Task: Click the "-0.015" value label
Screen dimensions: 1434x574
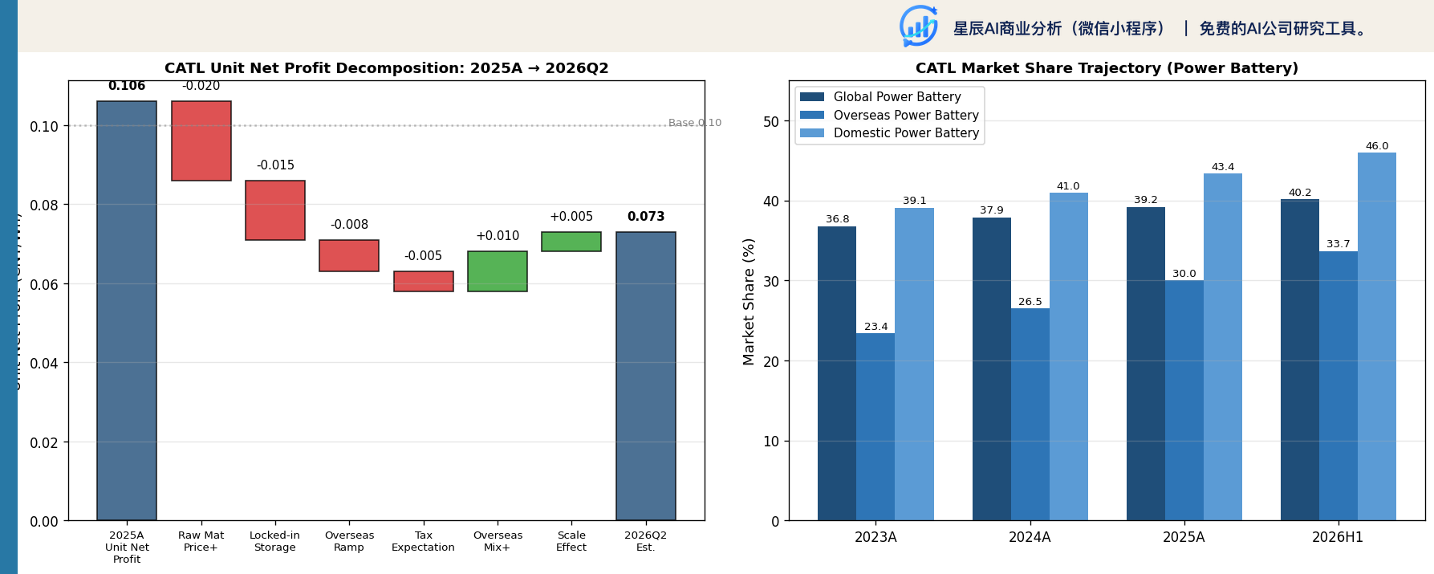Action: [x=275, y=165]
